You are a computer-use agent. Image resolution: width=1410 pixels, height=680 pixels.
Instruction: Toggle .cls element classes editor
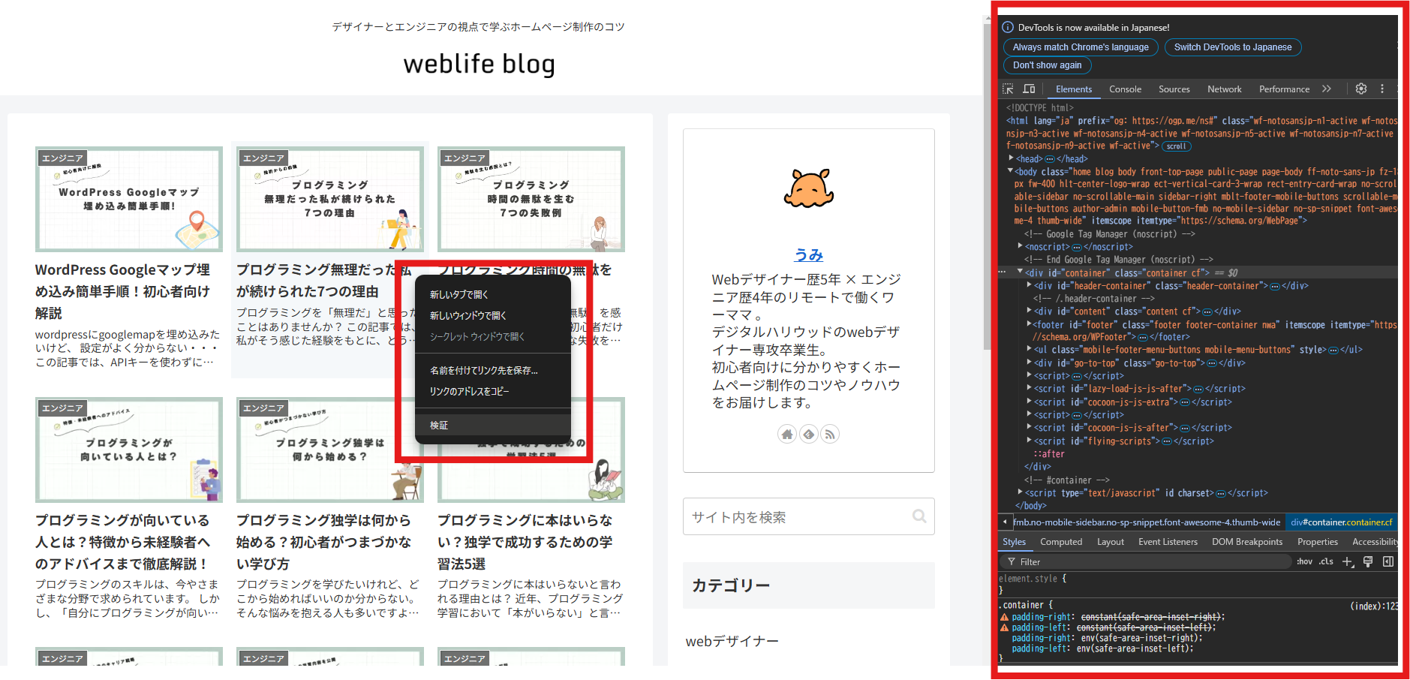click(1326, 561)
